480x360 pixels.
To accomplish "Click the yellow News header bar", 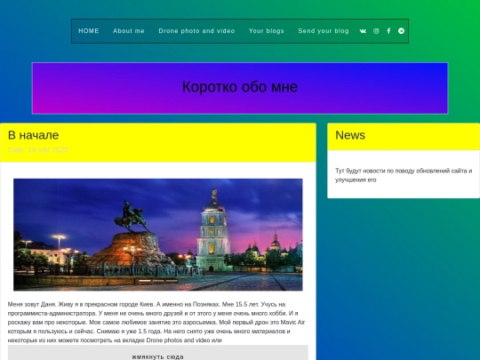I will point(404,137).
